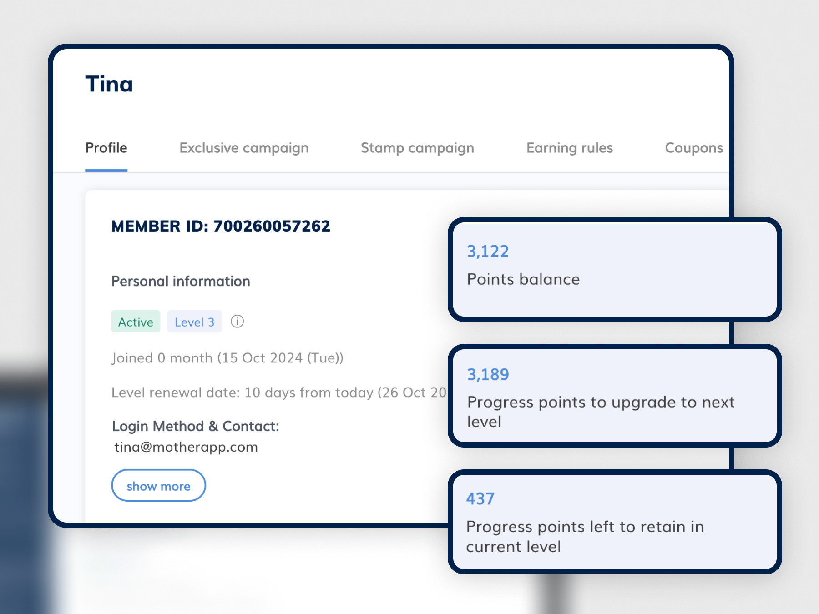Click the tina@motherapp.com email address
Image resolution: width=819 pixels, height=614 pixels.
[186, 447]
